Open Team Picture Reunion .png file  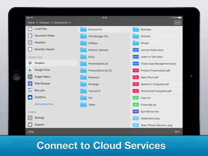click(157, 125)
